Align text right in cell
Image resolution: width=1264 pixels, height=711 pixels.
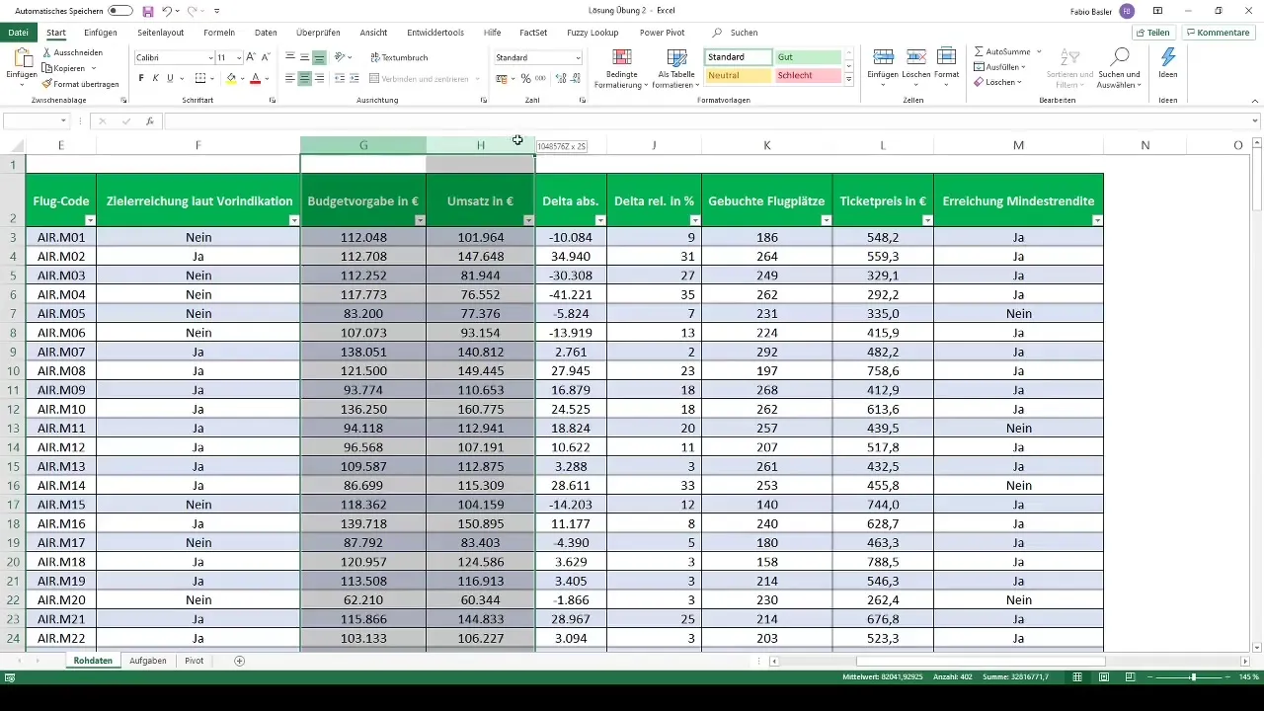tap(320, 78)
